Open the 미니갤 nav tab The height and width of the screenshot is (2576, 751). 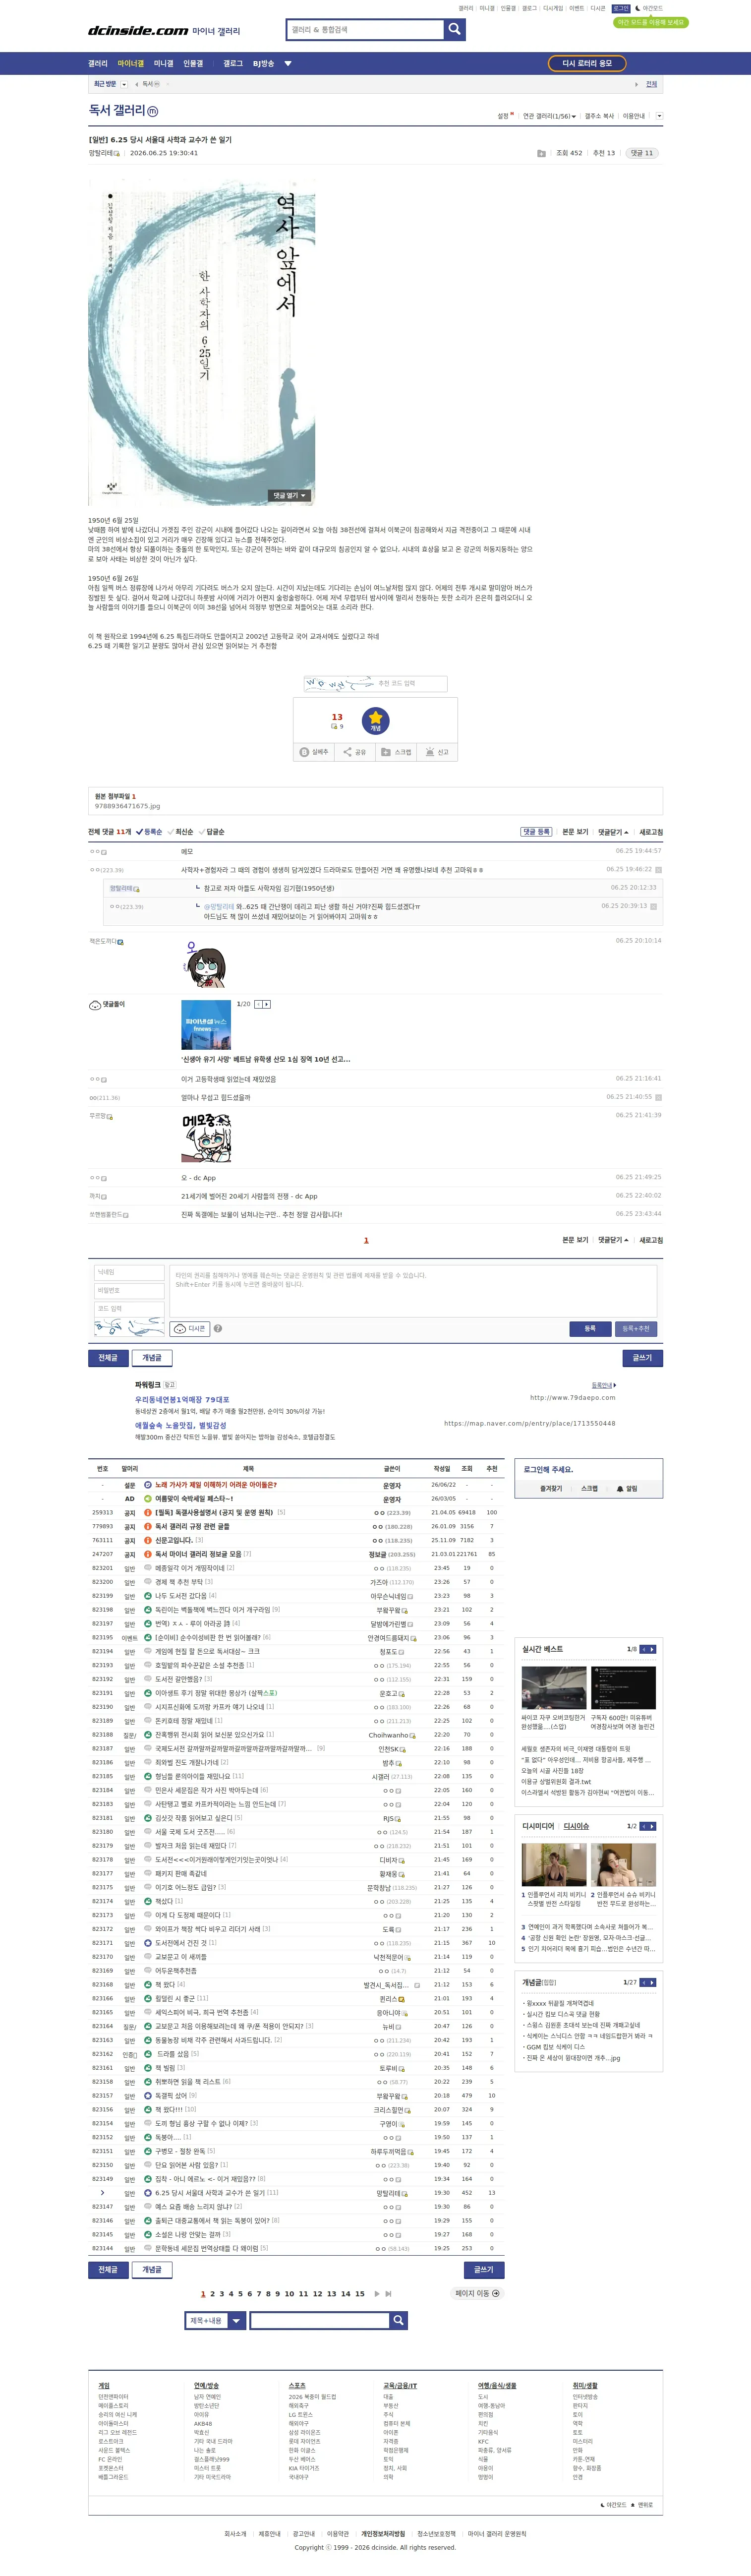163,64
